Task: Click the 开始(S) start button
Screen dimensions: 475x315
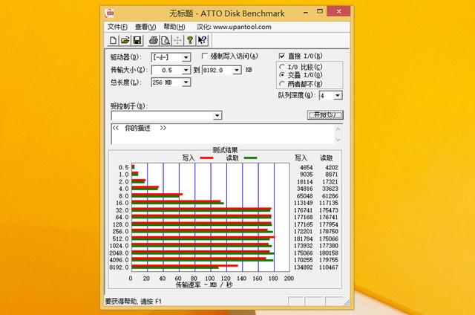Action: click(325, 115)
